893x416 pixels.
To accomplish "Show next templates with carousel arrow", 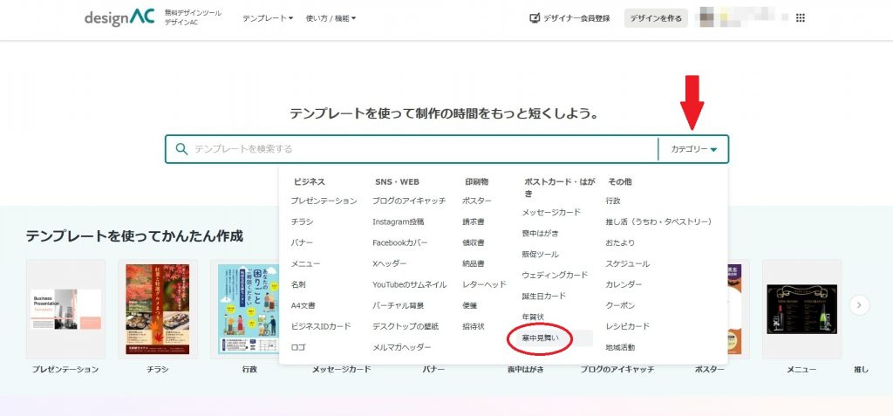I will click(859, 305).
